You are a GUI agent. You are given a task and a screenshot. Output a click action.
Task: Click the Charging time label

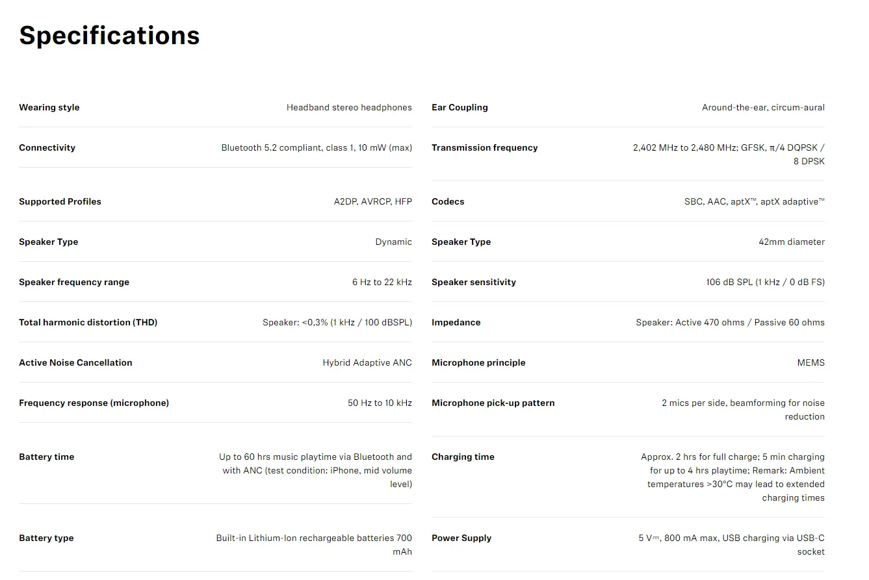click(x=463, y=457)
